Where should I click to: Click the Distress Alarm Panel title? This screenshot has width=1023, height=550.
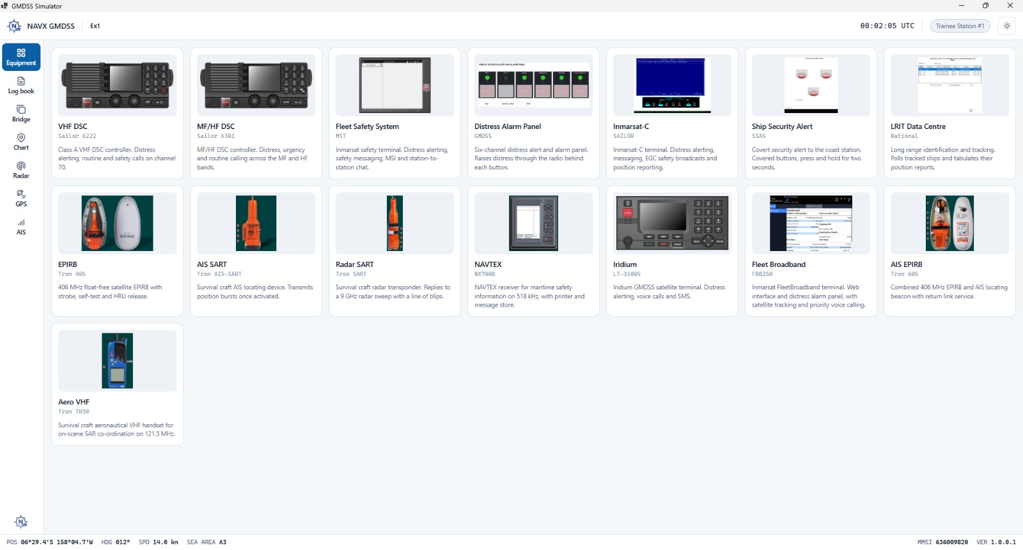[508, 126]
